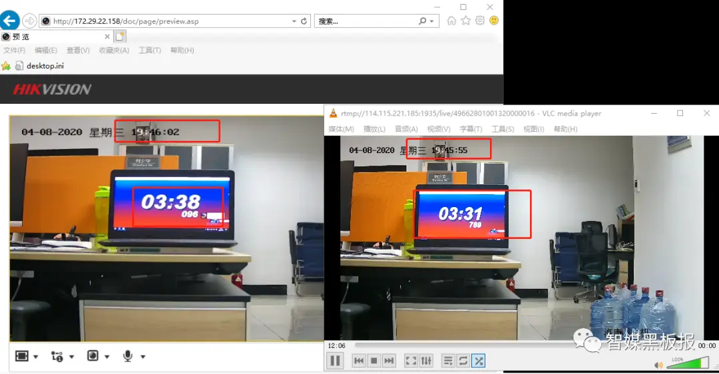Select the 预览 browser tab

[x=56, y=37]
